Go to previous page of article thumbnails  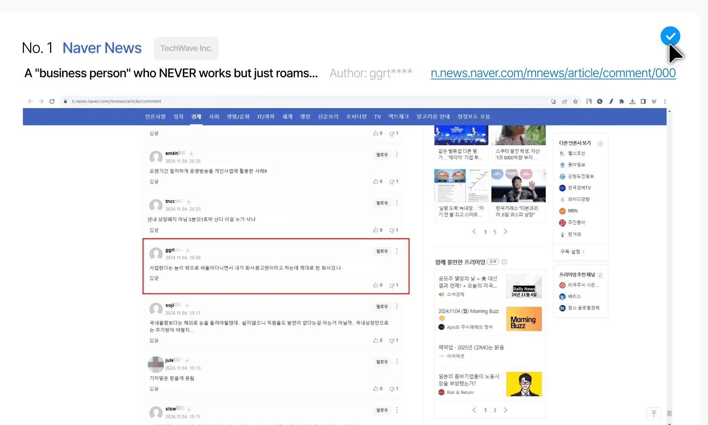click(474, 231)
